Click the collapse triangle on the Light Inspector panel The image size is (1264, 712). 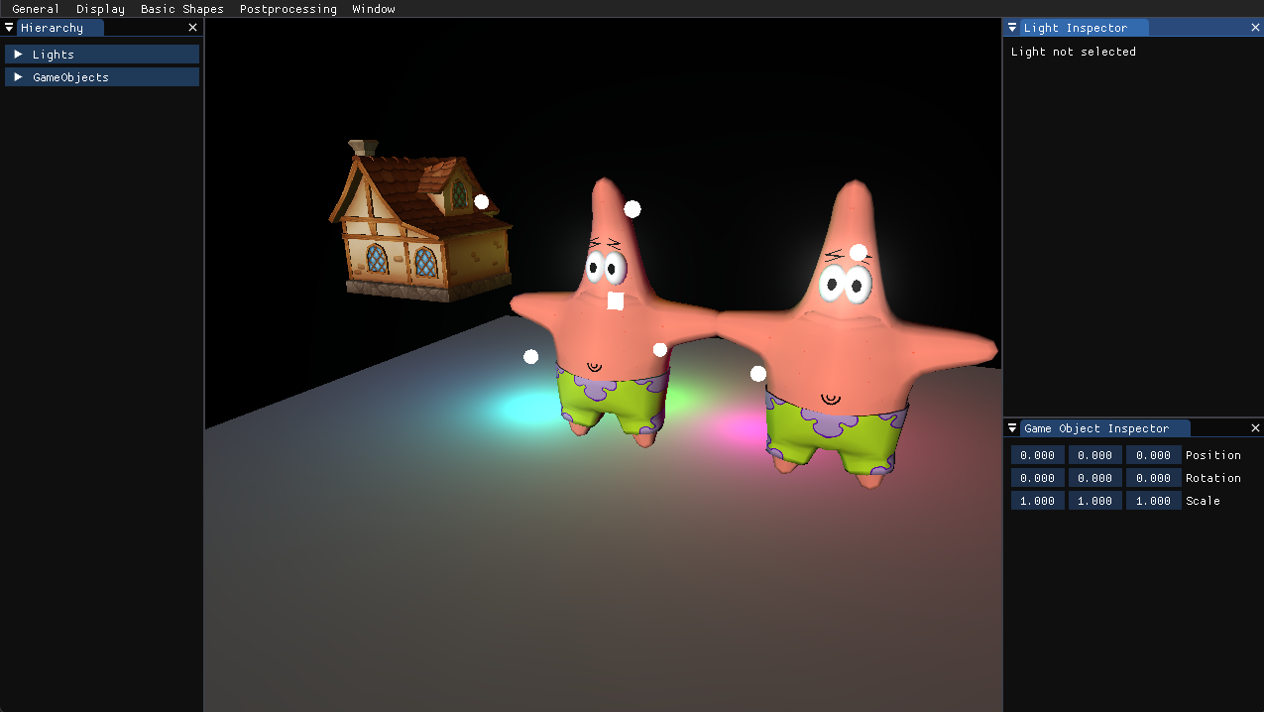[x=1012, y=27]
